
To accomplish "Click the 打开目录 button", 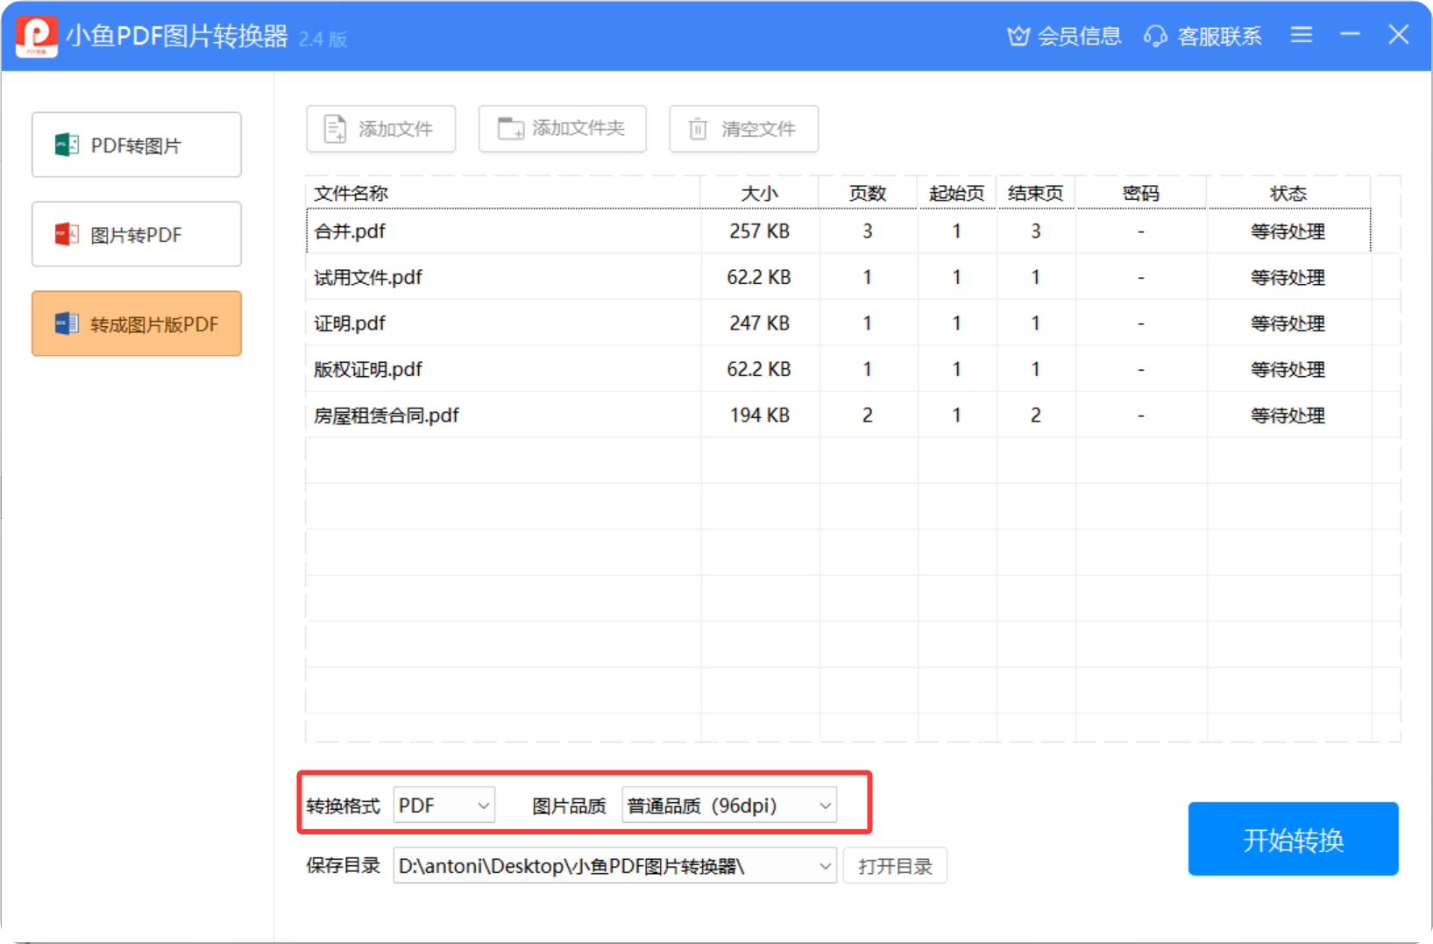I will point(895,866).
